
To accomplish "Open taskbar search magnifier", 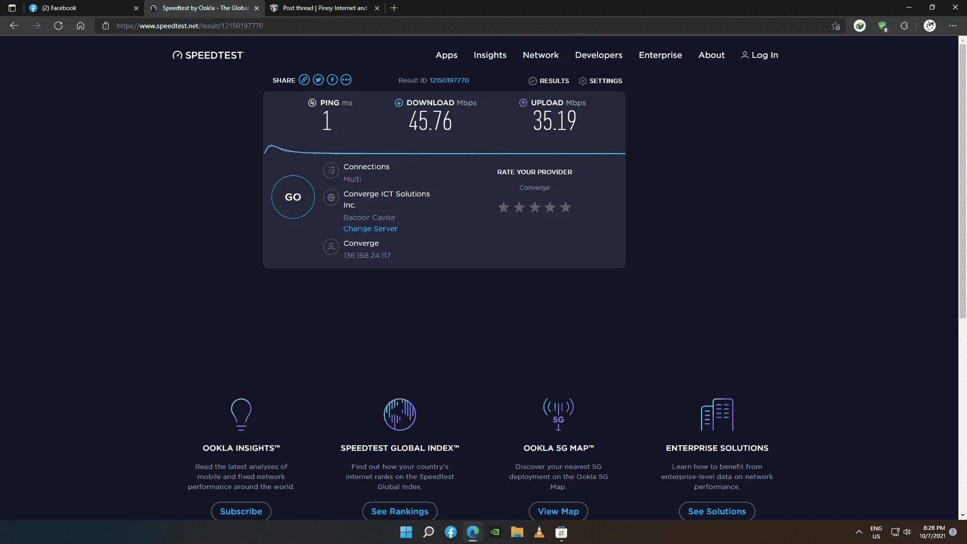I will (x=429, y=532).
